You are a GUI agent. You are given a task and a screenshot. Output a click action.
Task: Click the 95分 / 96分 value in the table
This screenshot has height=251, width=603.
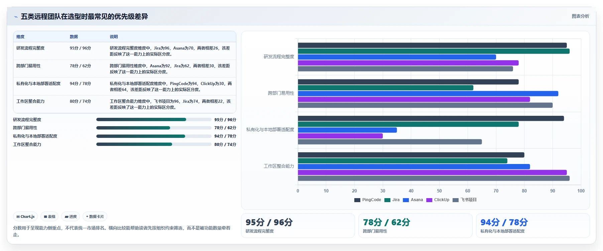(x=80, y=48)
